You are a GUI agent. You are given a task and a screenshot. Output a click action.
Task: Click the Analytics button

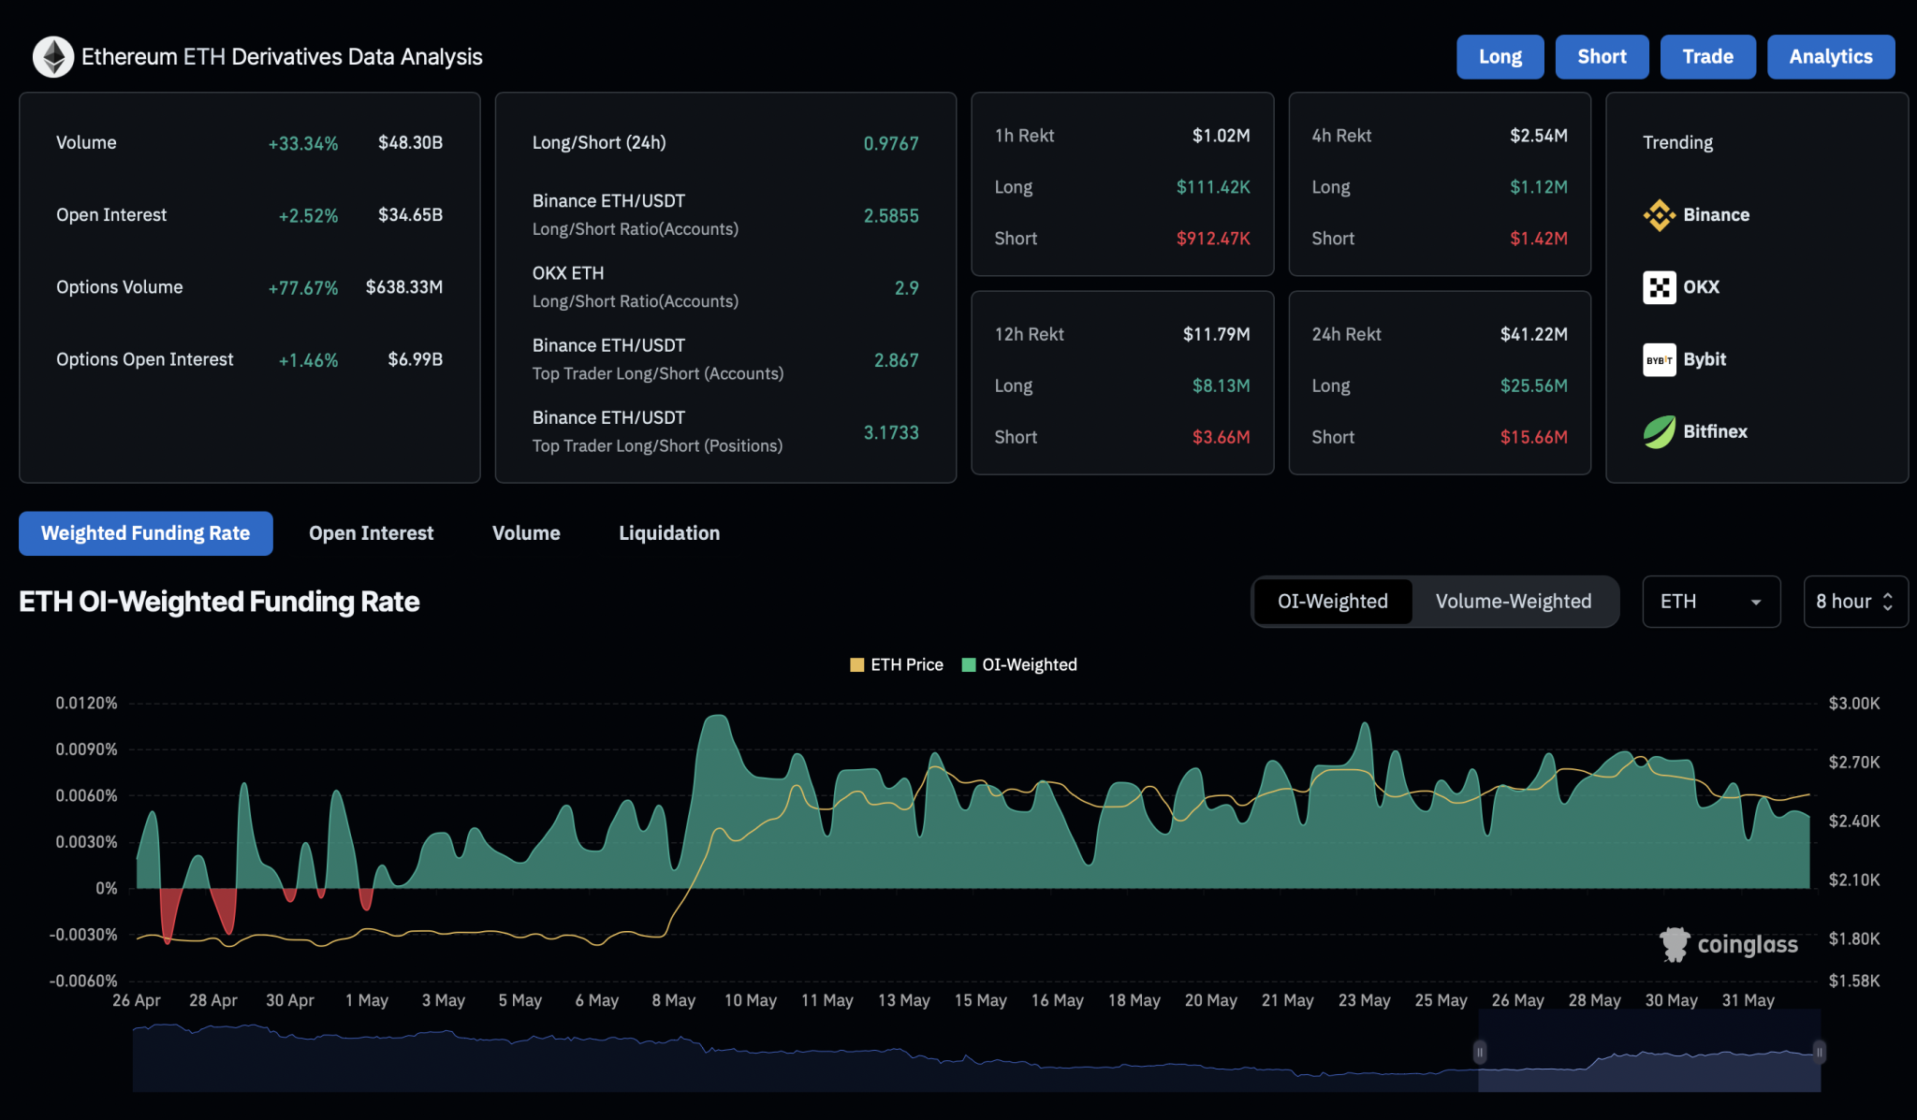click(x=1830, y=56)
